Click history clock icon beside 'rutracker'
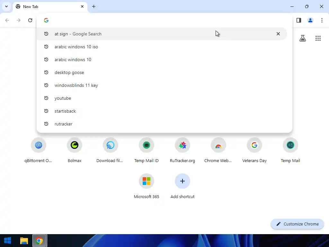 (46, 124)
